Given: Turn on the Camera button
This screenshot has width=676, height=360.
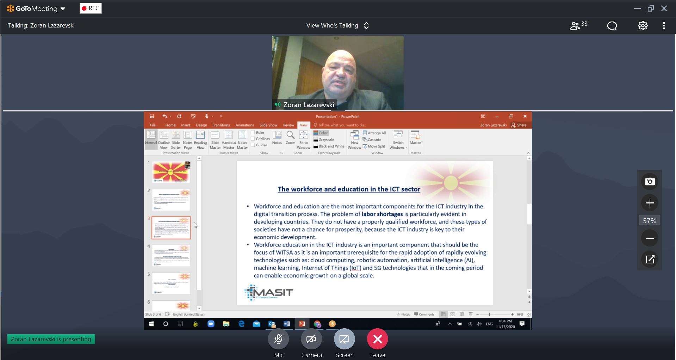Looking at the screenshot, I should pos(311,339).
